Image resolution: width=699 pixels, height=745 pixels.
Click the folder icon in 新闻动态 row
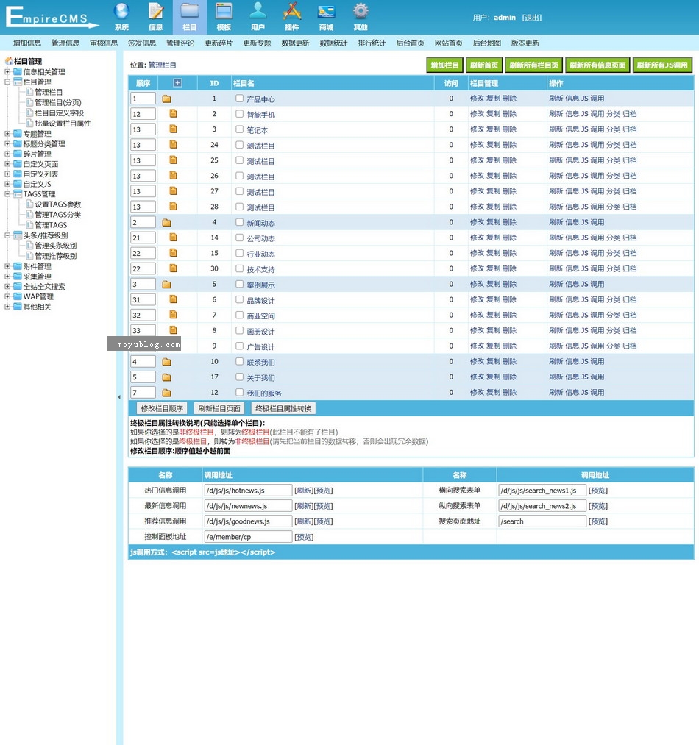(166, 222)
